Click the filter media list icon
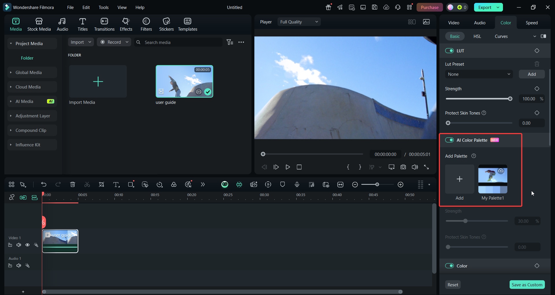The height and width of the screenshot is (295, 555). click(230, 42)
